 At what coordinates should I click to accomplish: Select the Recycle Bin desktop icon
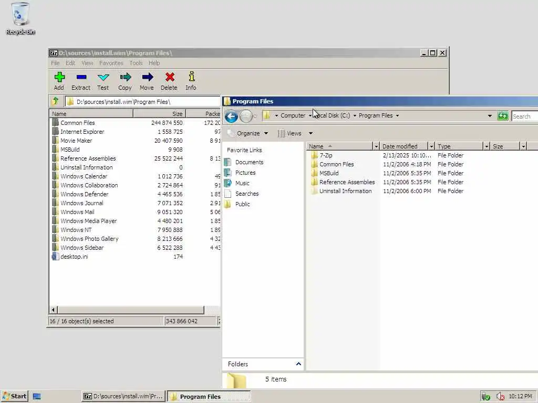(20, 19)
